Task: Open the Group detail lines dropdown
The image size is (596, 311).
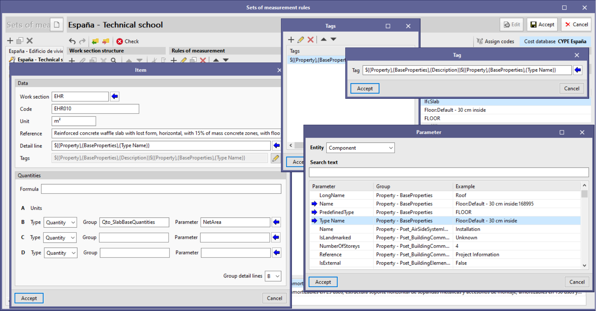Action: (273, 276)
